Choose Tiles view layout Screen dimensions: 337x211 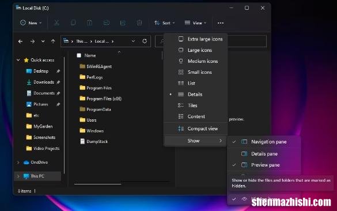click(195, 105)
